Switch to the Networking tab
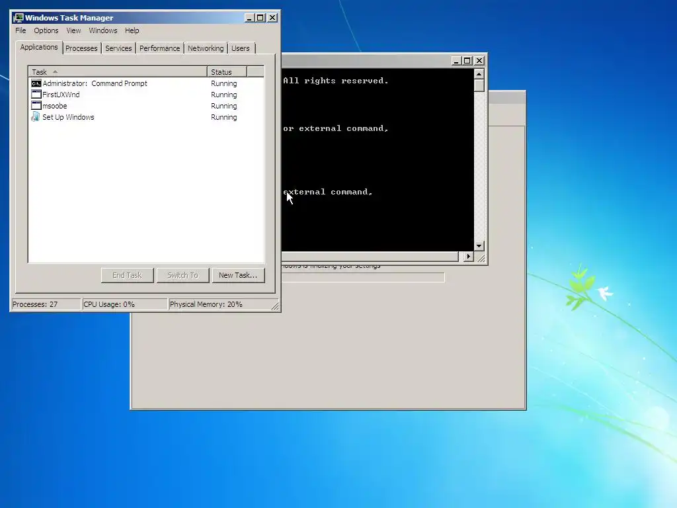This screenshot has width=677, height=508. (x=206, y=48)
